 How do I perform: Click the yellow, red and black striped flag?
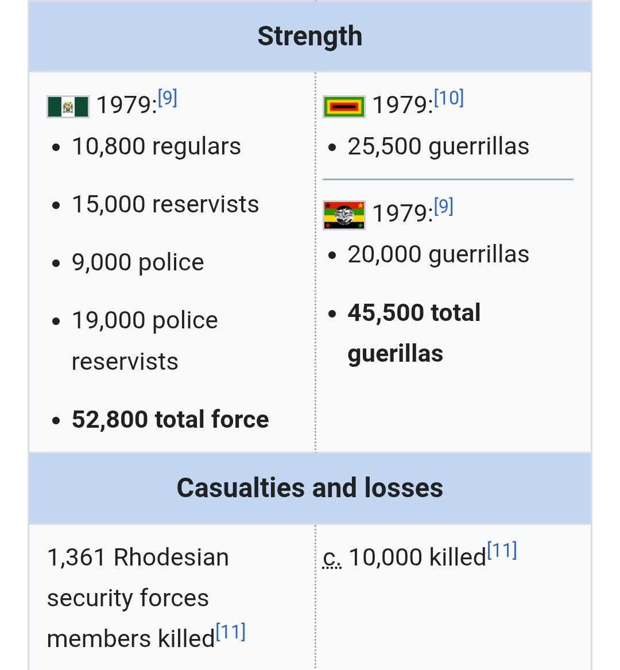(344, 107)
